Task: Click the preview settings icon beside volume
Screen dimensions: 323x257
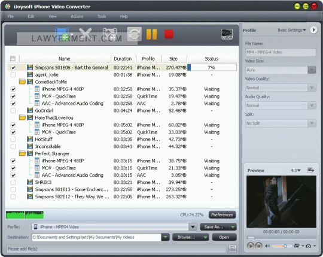Action: point(297,246)
